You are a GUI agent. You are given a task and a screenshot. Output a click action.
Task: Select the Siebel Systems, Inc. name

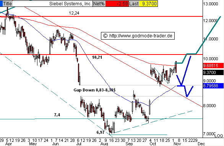point(70,3)
